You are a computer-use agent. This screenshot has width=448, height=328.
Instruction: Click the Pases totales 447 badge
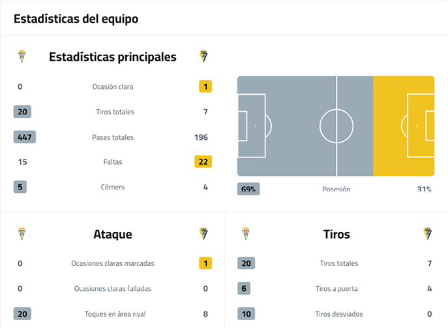point(25,137)
